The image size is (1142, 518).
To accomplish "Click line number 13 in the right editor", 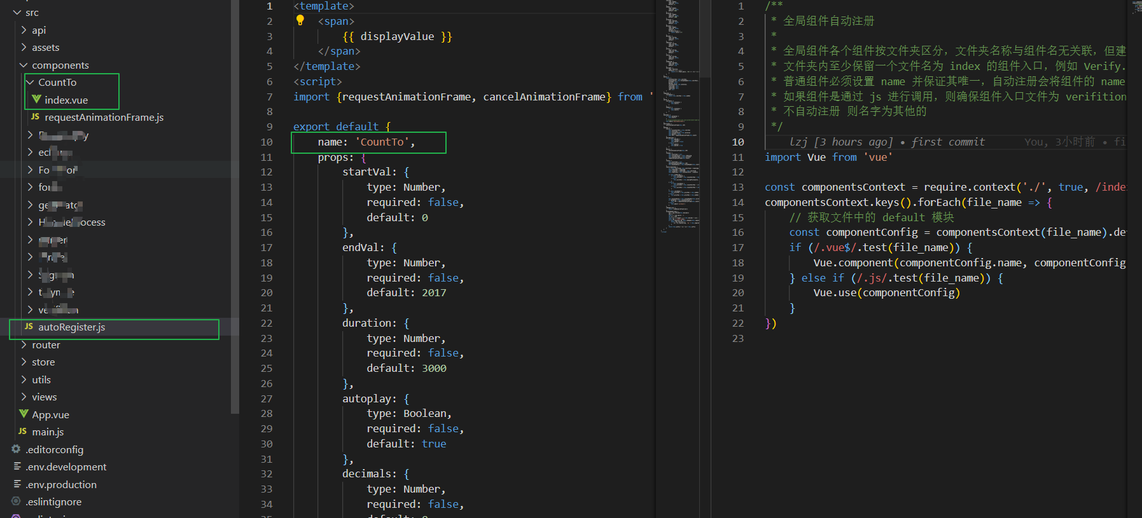I will [737, 187].
